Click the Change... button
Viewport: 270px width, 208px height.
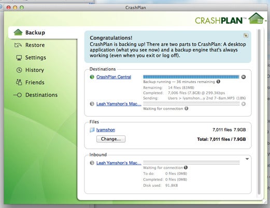click(111, 139)
